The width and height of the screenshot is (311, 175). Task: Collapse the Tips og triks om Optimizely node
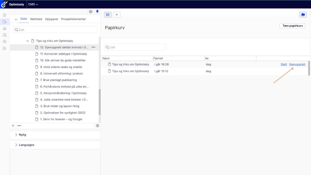(x=28, y=41)
